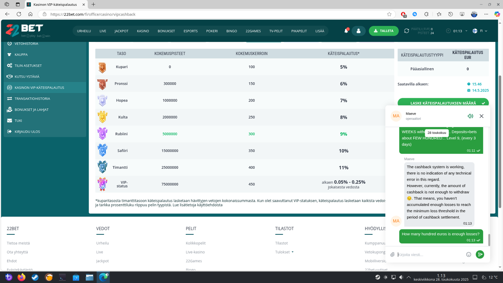Select the BONUKSET menu item
The image size is (503, 283).
coord(166,31)
